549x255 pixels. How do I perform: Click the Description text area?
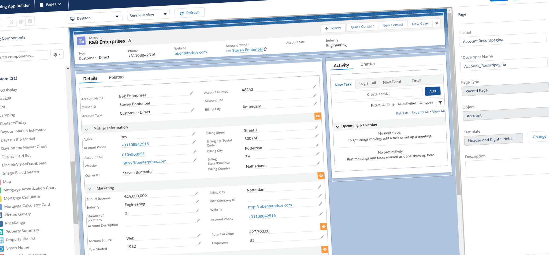click(x=507, y=167)
